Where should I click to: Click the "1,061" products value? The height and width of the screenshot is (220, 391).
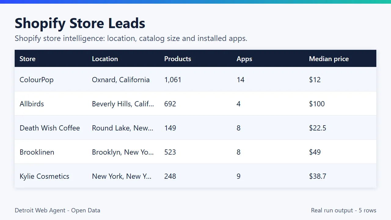pyautogui.click(x=173, y=80)
